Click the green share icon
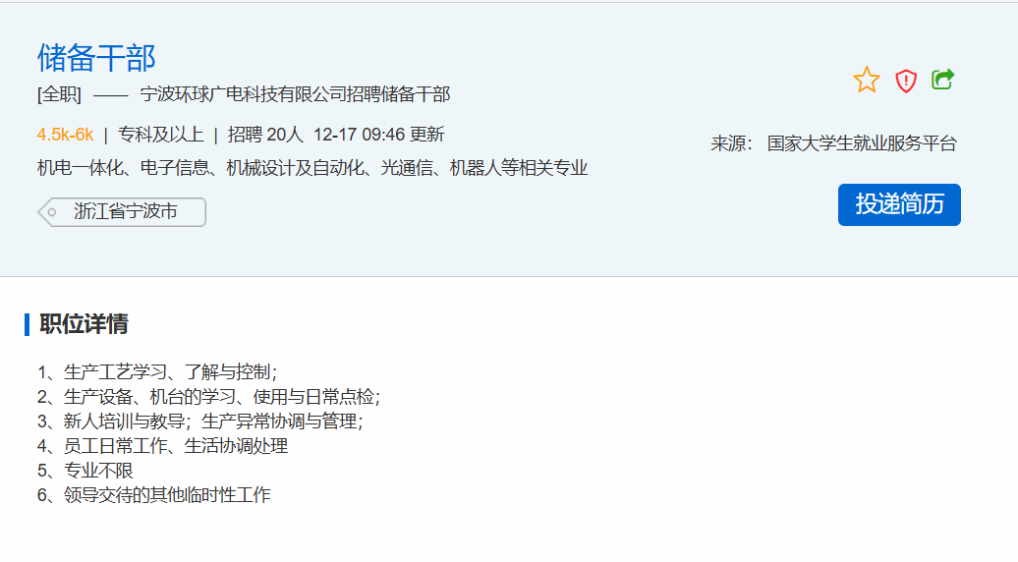Image resolution: width=1018 pixels, height=562 pixels. pos(942,80)
